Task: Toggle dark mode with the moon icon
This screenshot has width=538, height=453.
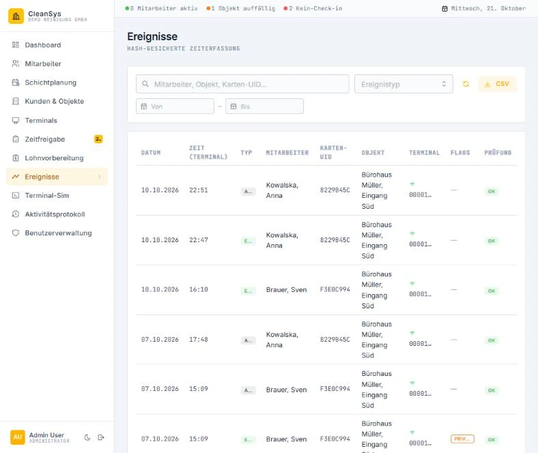Action: pyautogui.click(x=87, y=437)
